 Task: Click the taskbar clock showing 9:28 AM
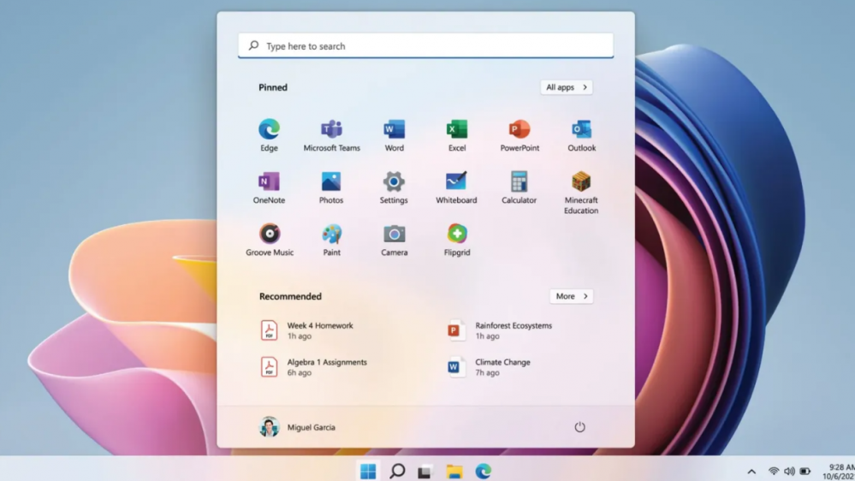coord(838,472)
